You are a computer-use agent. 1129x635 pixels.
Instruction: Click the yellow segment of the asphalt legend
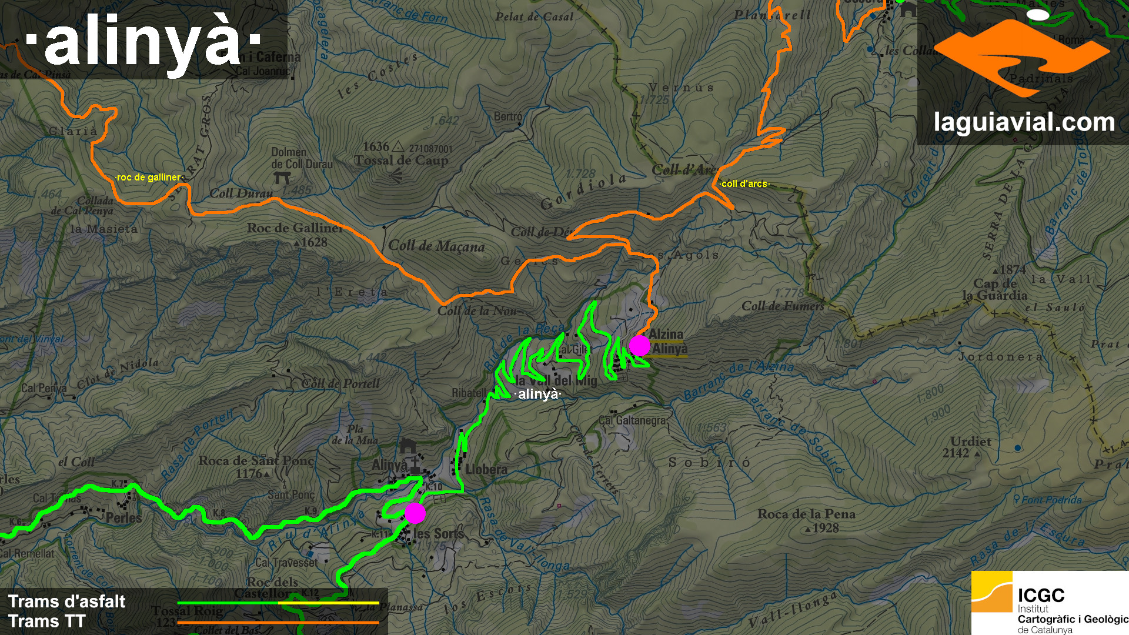point(329,603)
